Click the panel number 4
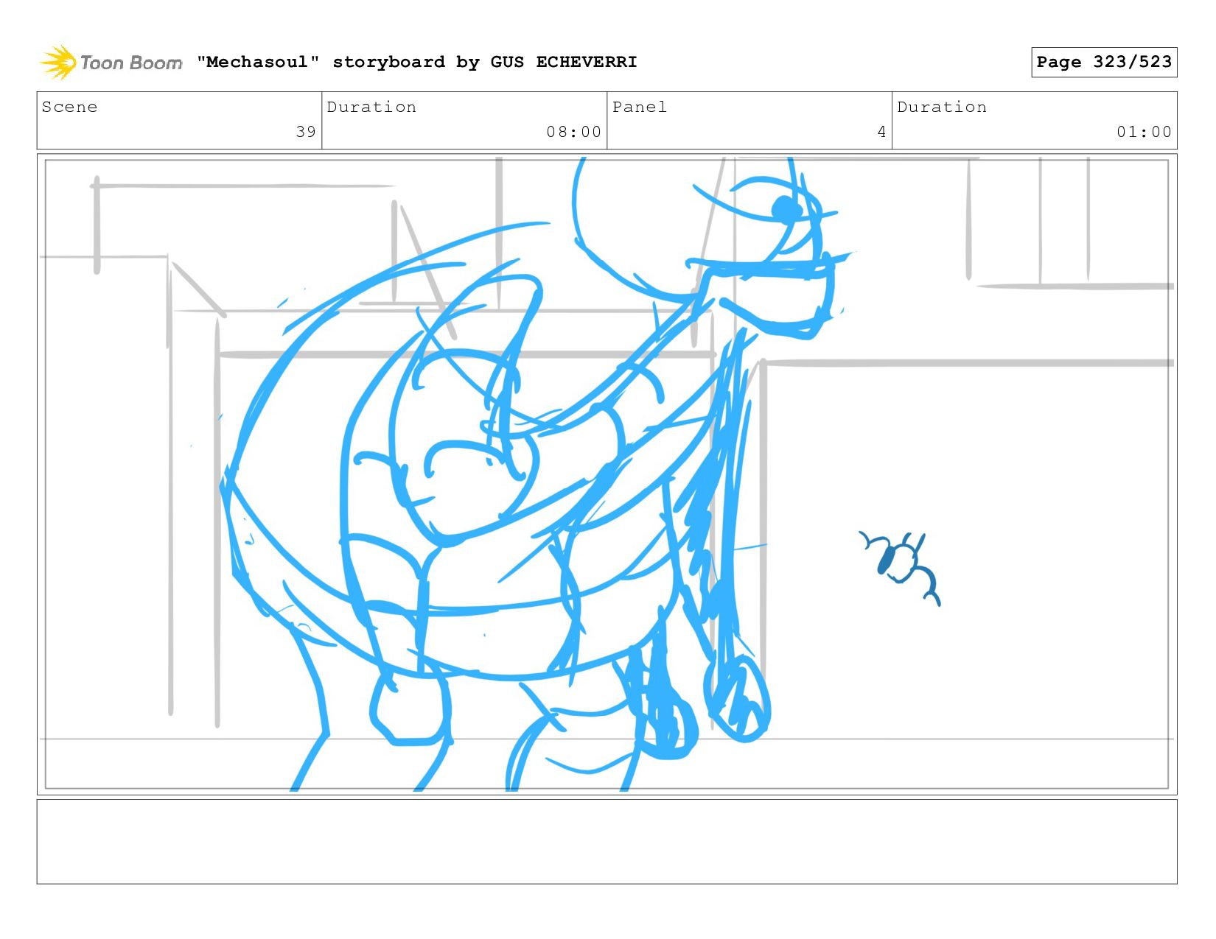This screenshot has height=939, width=1216. 881,132
